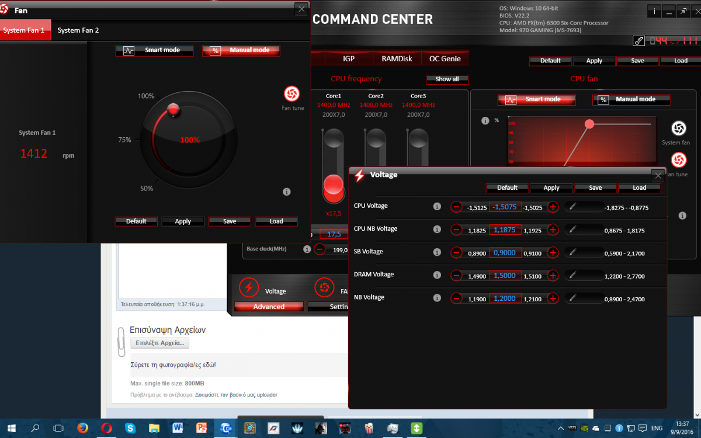
Task: Click pencil edit icon for CPU NB Voltage
Action: 572,230
